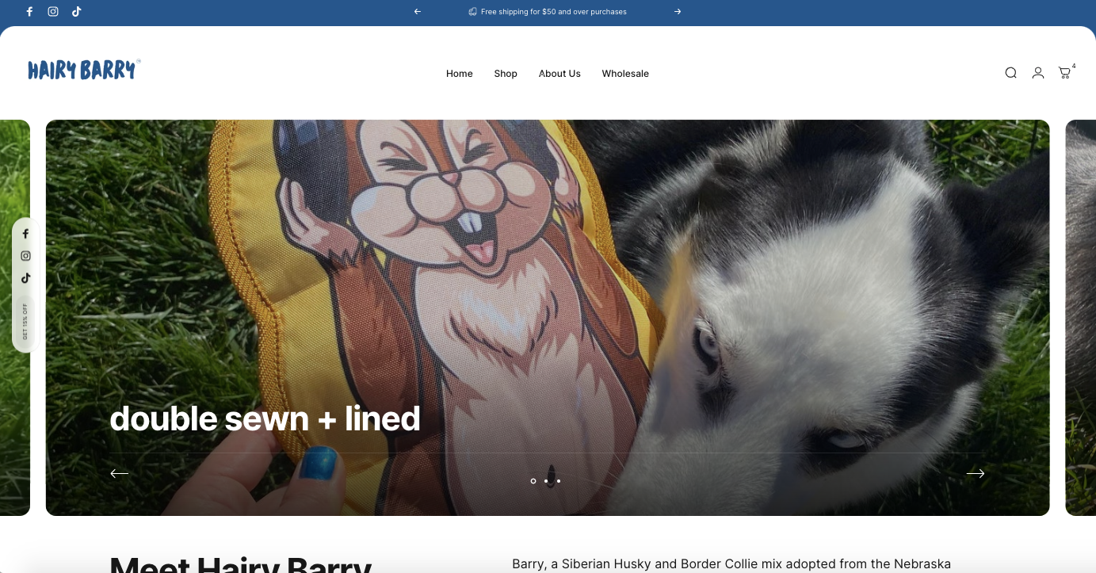Click Instagram icon in floating sidebar
Image resolution: width=1096 pixels, height=573 pixels.
click(x=25, y=256)
